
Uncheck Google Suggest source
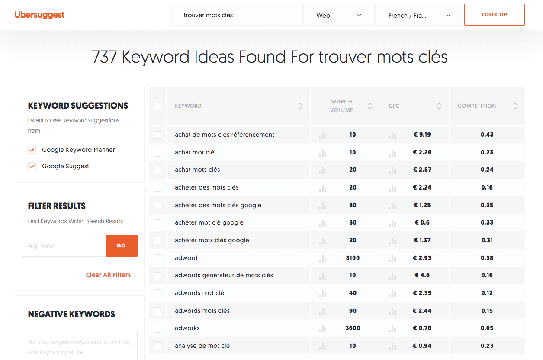(x=32, y=166)
